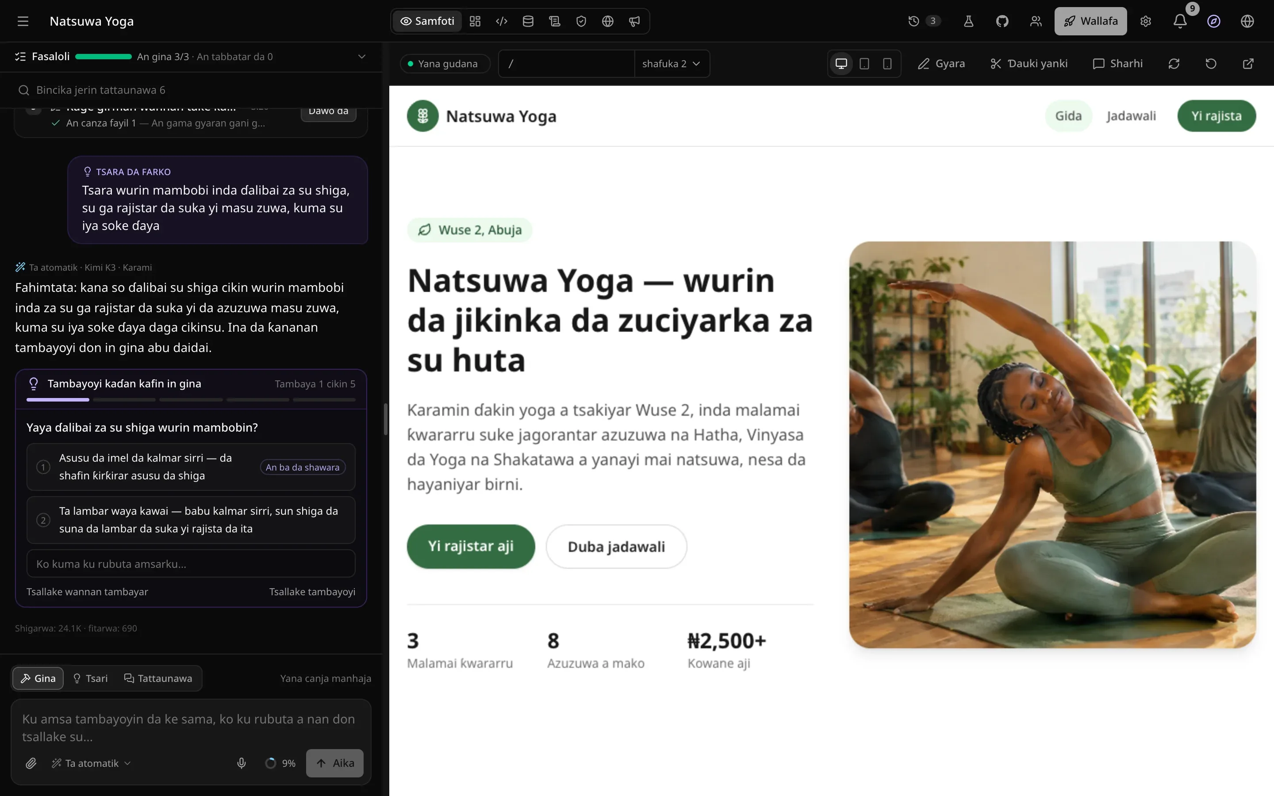
Task: Expand the Fasaloli progress chevron
Action: (x=362, y=56)
